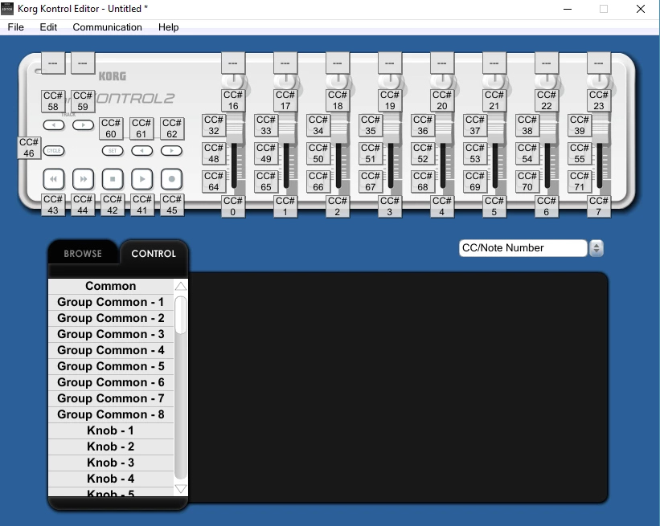Select the CC# 20 knob label
This screenshot has height=526, width=660.
tap(442, 100)
